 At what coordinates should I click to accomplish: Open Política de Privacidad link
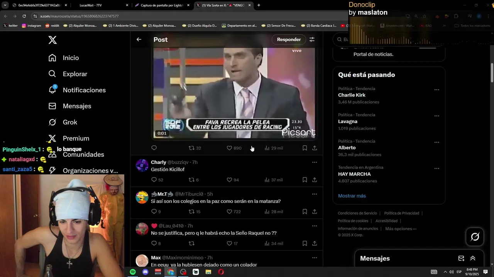tap(401, 213)
